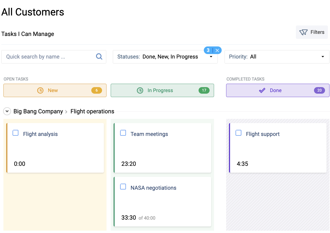Click the search magnifier icon
Viewport: 330px width, 233px height.
(99, 56)
